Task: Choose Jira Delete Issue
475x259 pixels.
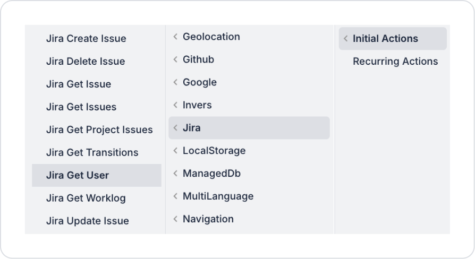Action: (86, 62)
